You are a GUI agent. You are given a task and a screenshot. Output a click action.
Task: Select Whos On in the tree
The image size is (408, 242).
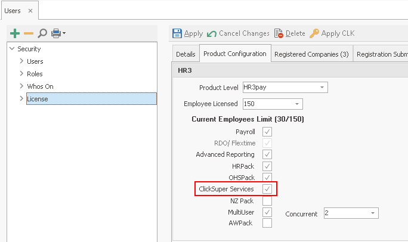[39, 86]
